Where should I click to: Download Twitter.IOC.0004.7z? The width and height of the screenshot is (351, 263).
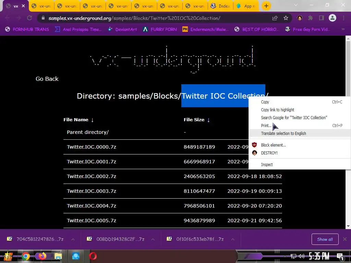point(92,206)
